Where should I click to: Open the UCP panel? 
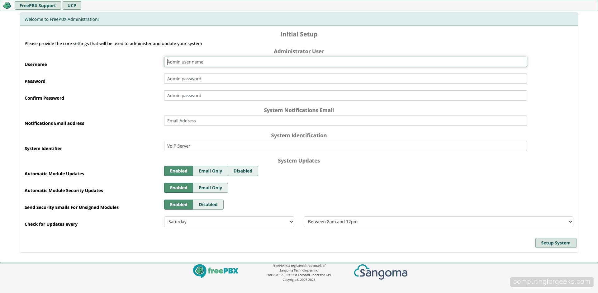tap(72, 5)
